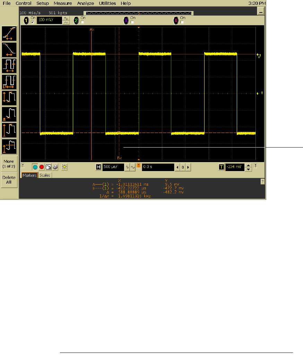Switch to the Markers tab
The image size is (303, 356).
(x=29, y=175)
